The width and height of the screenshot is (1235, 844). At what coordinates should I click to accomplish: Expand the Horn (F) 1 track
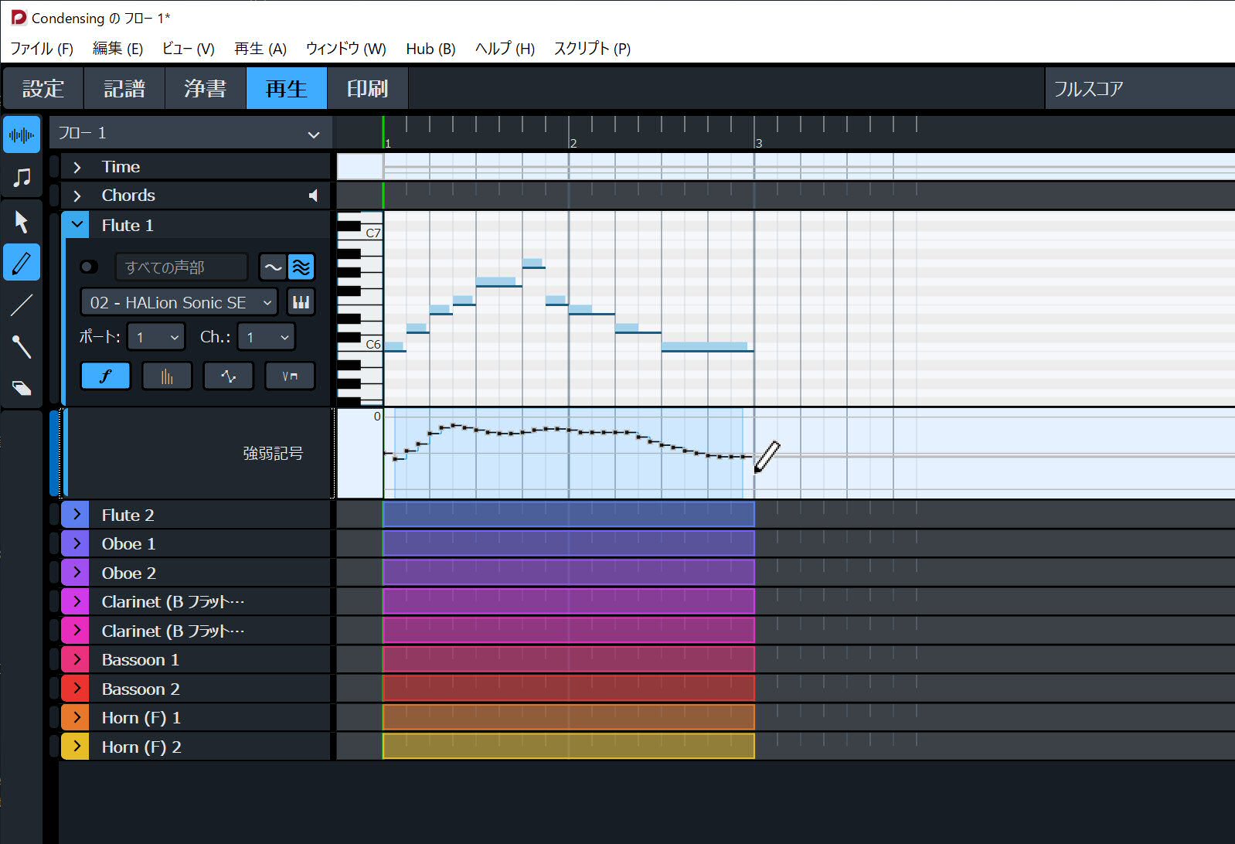point(76,717)
